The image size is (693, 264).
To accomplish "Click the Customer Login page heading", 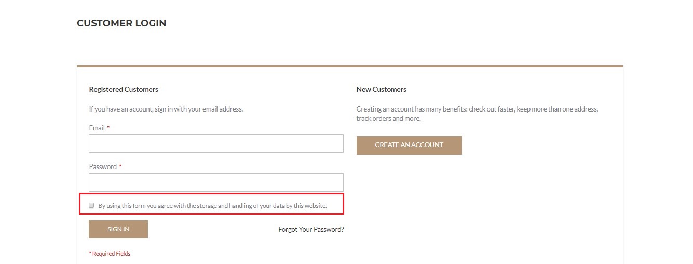I will click(121, 23).
